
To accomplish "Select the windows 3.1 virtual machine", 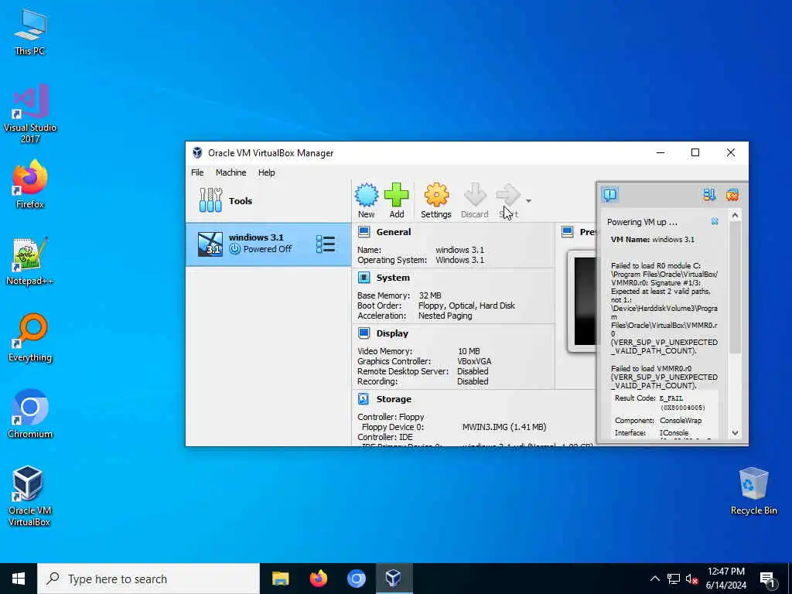I will [x=268, y=244].
